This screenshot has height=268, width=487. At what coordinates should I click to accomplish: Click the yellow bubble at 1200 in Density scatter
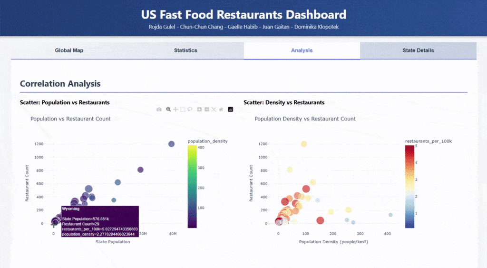click(304, 144)
